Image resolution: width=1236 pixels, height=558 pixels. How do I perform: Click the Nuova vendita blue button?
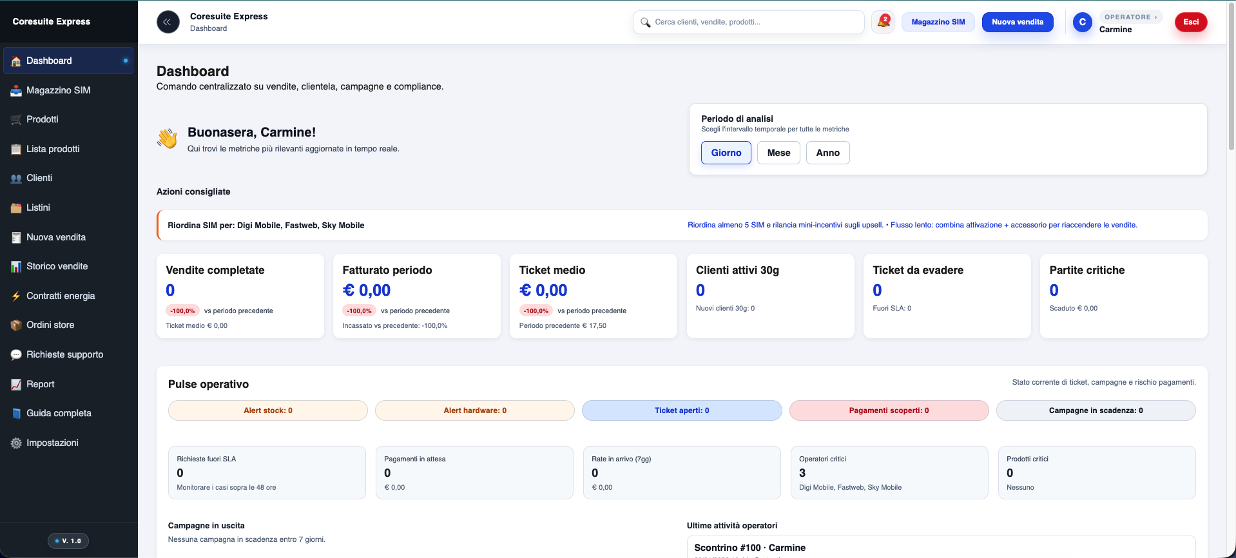[x=1017, y=22]
